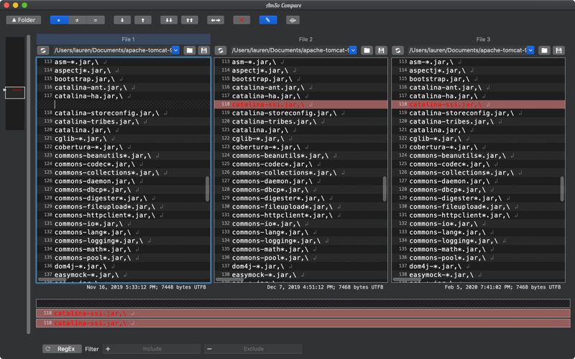The image size is (575, 359).
Task: Expand the File 3 path dropdown
Action: (x=530, y=50)
